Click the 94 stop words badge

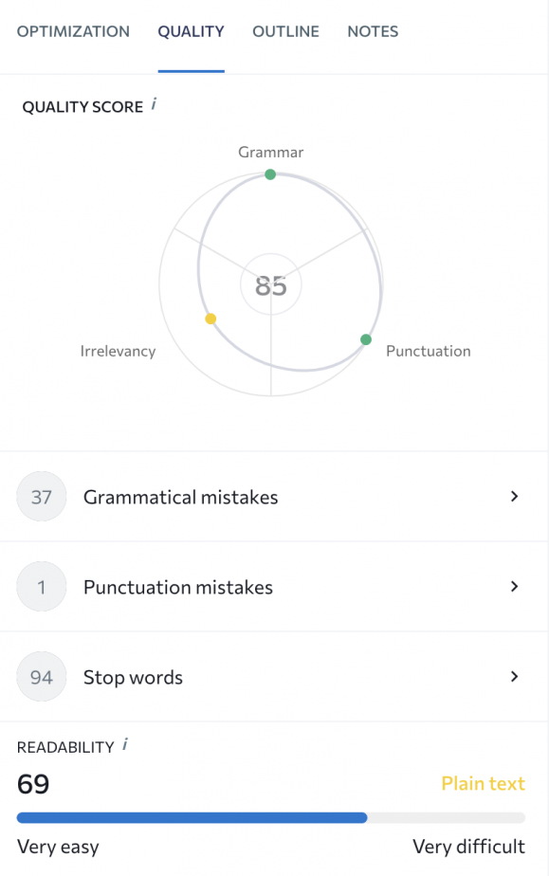(x=41, y=677)
